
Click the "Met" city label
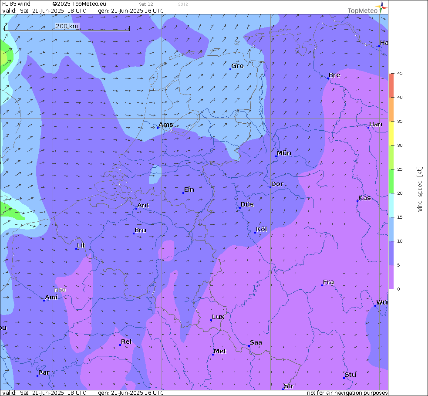(x=220, y=351)
